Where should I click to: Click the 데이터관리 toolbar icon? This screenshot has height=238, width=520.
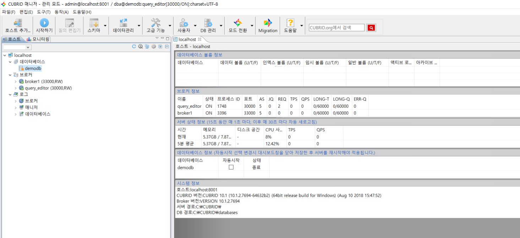(x=123, y=23)
